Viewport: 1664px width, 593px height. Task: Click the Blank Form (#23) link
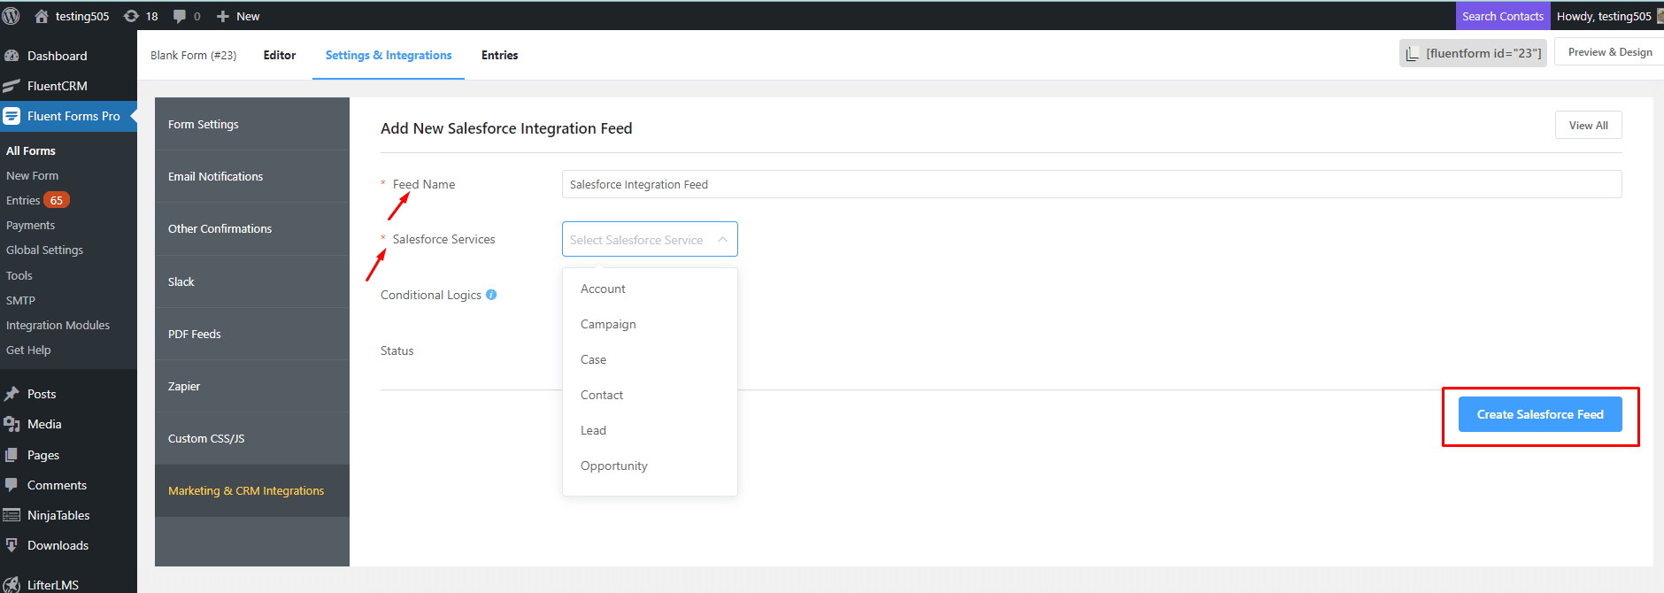[194, 55]
